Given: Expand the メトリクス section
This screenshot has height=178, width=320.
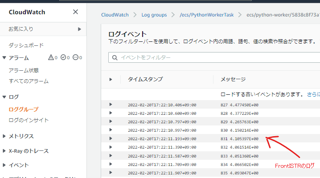Looking at the screenshot, I should point(4,136).
